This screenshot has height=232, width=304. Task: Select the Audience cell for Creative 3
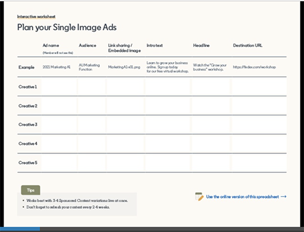(x=92, y=125)
